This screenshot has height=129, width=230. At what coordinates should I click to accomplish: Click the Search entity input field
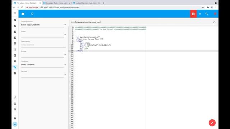(43, 45)
